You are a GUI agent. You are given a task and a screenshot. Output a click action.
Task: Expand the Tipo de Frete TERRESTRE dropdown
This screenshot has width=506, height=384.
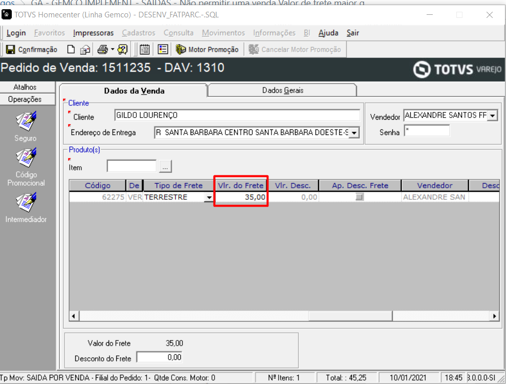209,197
